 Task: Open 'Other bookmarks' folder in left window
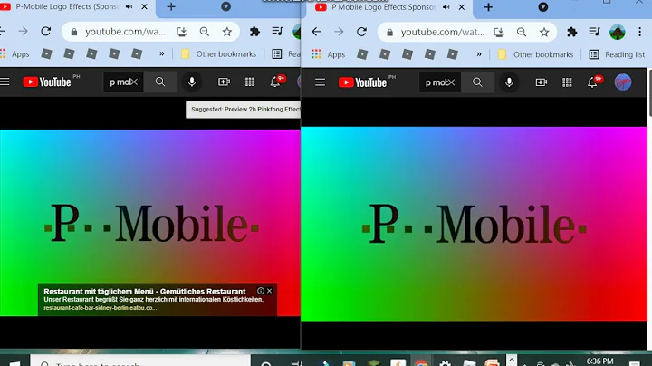(x=219, y=53)
